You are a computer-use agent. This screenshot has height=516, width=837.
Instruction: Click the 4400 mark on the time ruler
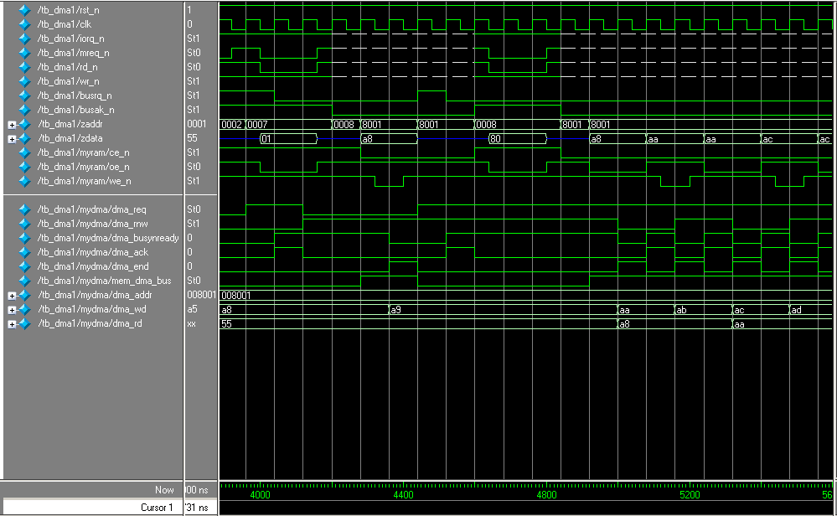point(403,495)
